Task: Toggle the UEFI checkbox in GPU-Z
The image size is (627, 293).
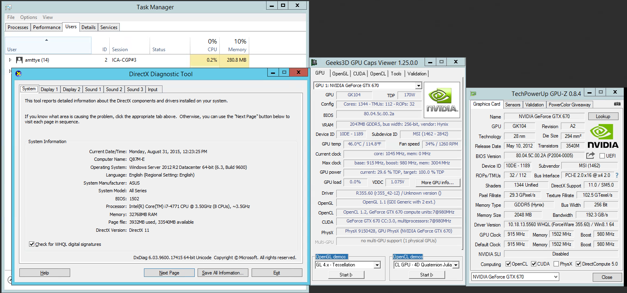Action: tap(602, 156)
